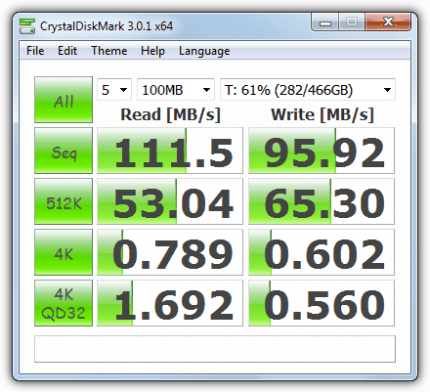The height and width of the screenshot is (392, 430).
Task: Start the Seq sequential test
Action: point(64,151)
